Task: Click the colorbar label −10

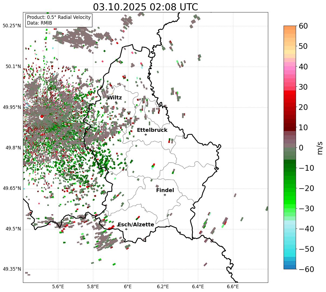Action: [306, 168]
